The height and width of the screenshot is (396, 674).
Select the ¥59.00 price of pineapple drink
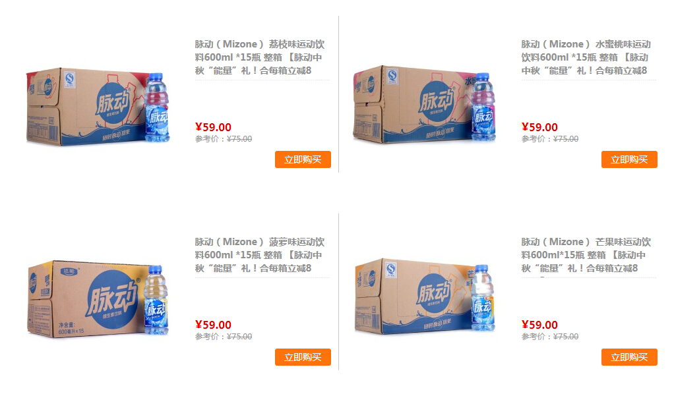tap(213, 325)
